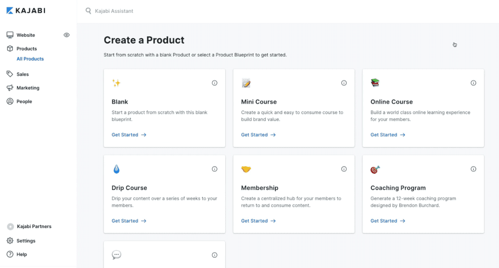Show info for the Blank blueprint

[x=214, y=83]
